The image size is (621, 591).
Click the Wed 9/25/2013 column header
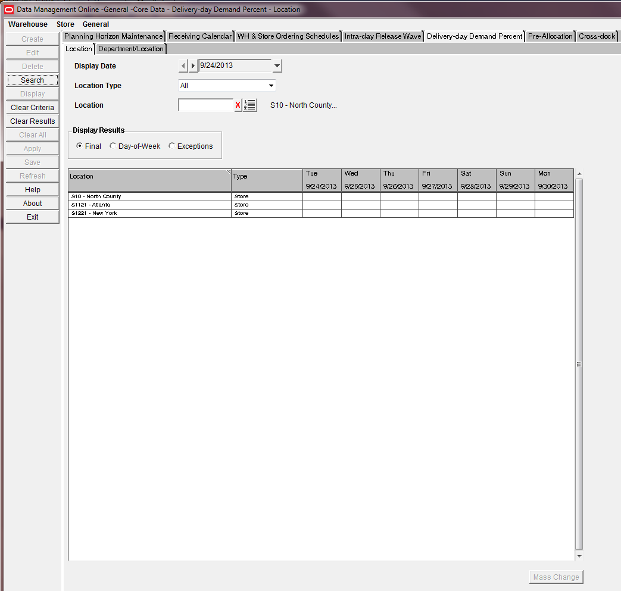tap(361, 180)
